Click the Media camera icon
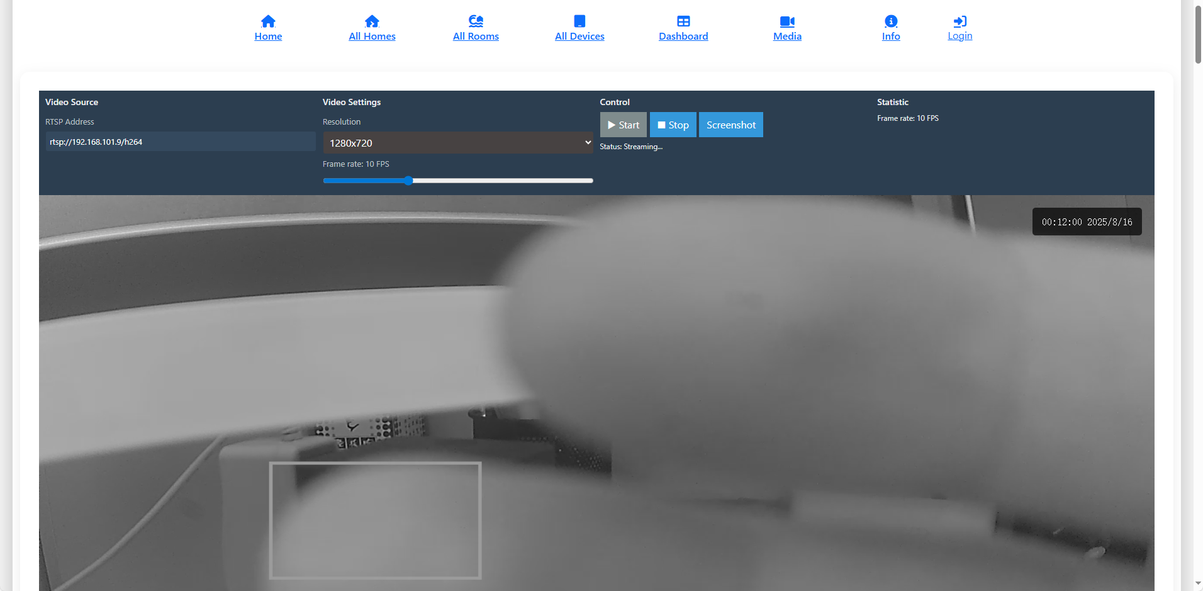This screenshot has height=591, width=1203. (x=787, y=21)
